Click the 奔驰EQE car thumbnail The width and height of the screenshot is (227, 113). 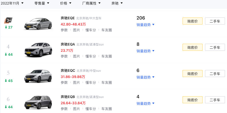[x=38, y=24]
